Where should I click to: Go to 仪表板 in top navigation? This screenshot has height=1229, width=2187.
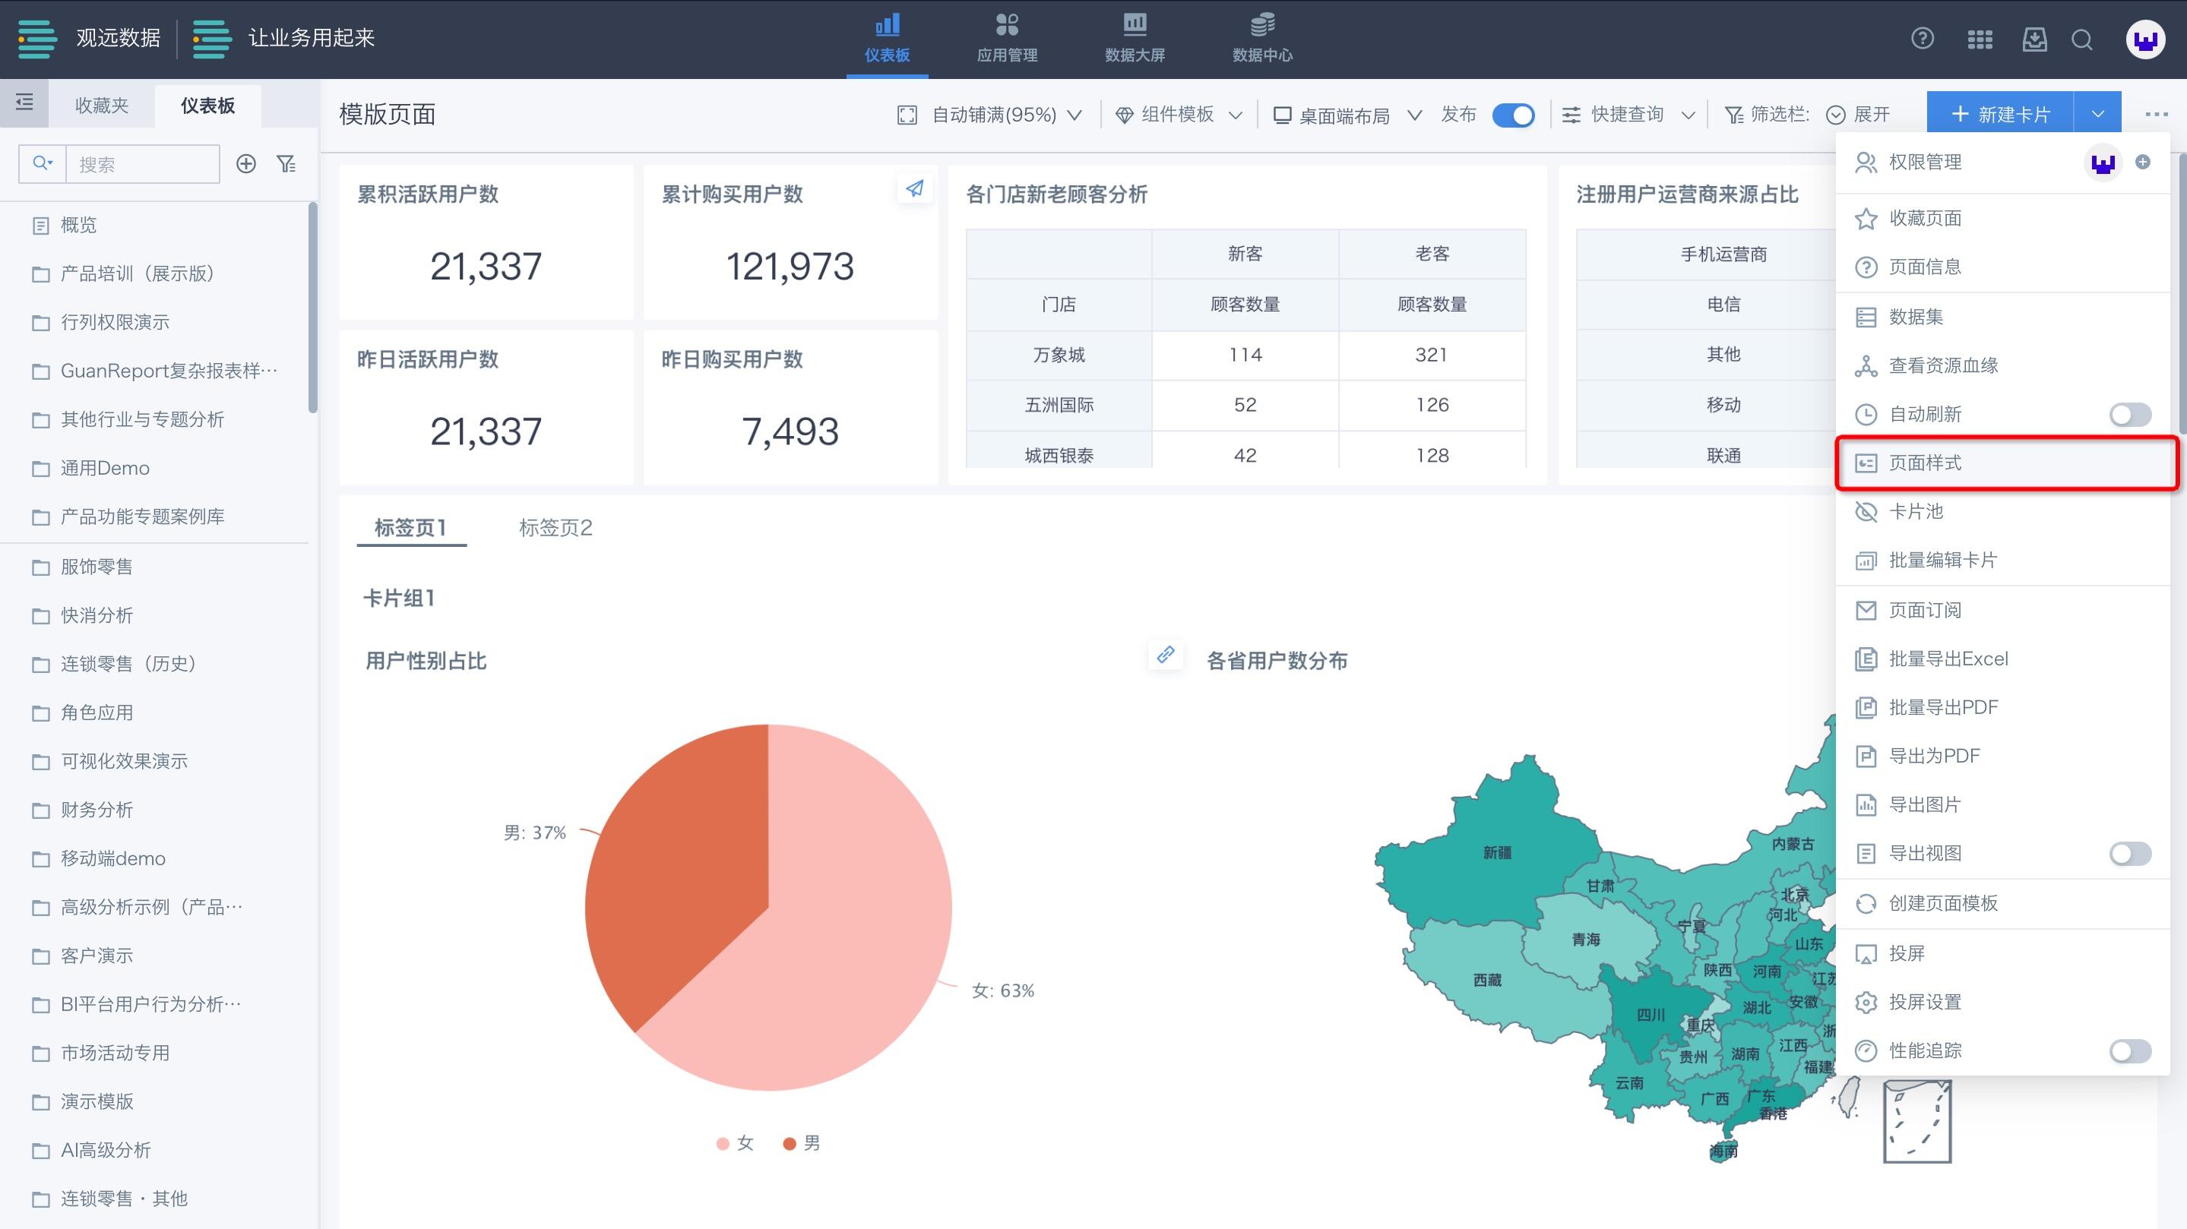coord(888,38)
